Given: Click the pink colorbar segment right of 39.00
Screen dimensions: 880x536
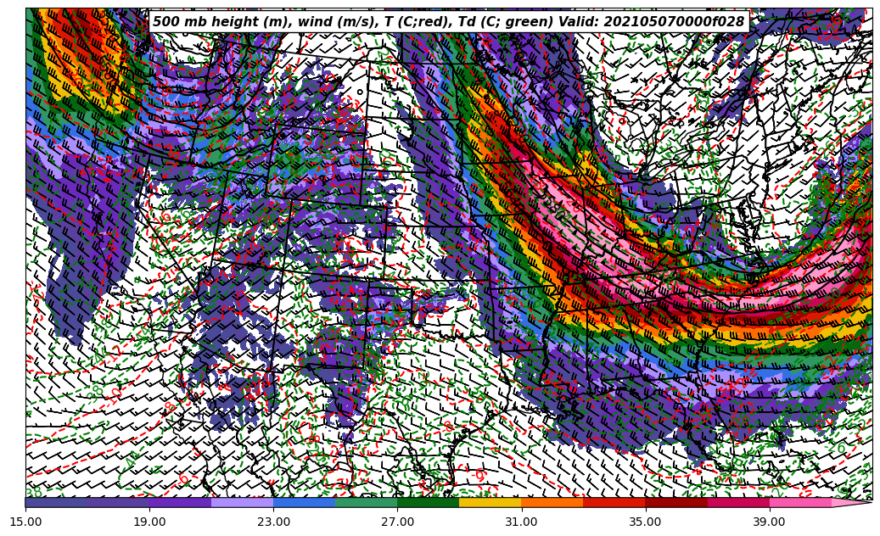Looking at the screenshot, I should 800,502.
